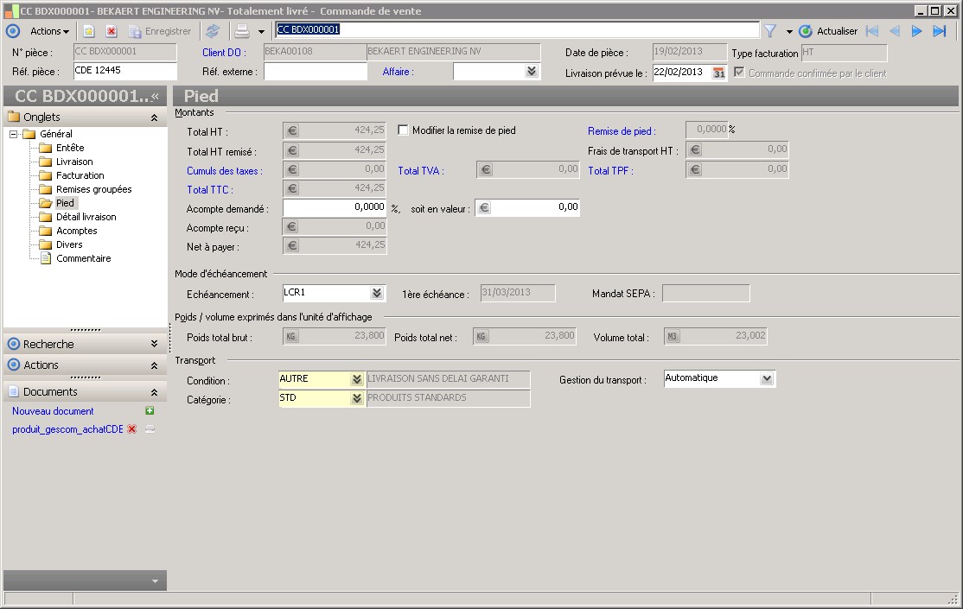Screen dimensions: 963x609
Task: Click the filter funnel icon
Action: pos(769,31)
